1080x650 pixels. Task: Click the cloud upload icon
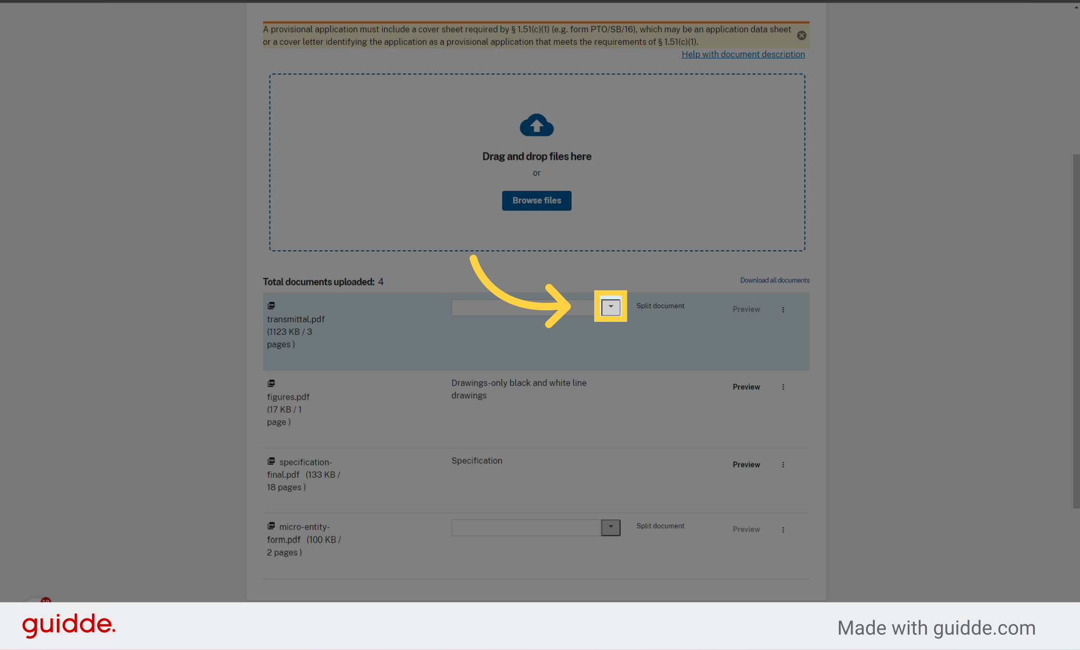click(x=536, y=125)
